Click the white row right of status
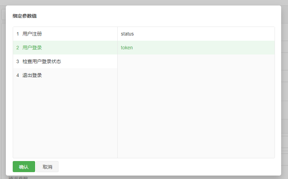 coord(204,34)
